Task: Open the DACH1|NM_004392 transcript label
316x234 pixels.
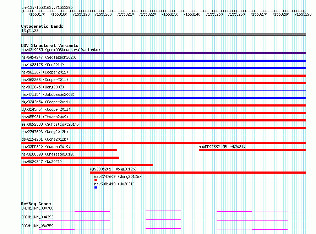Action: point(37,217)
